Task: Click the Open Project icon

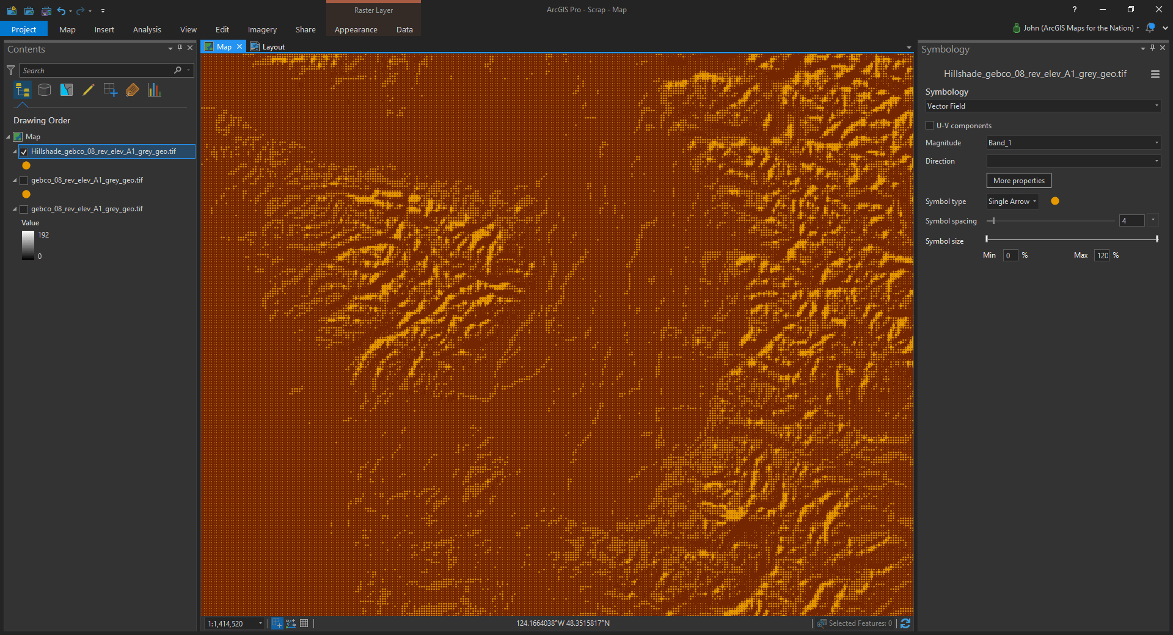Action: (29, 10)
